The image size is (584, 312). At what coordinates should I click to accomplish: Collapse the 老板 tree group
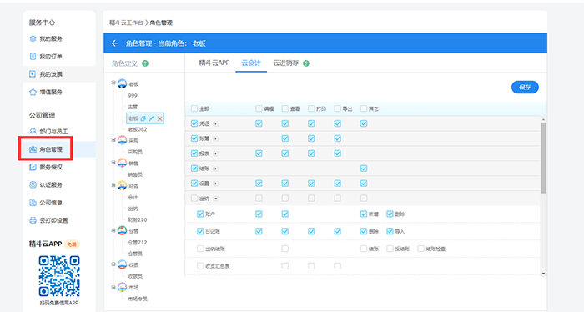(113, 83)
